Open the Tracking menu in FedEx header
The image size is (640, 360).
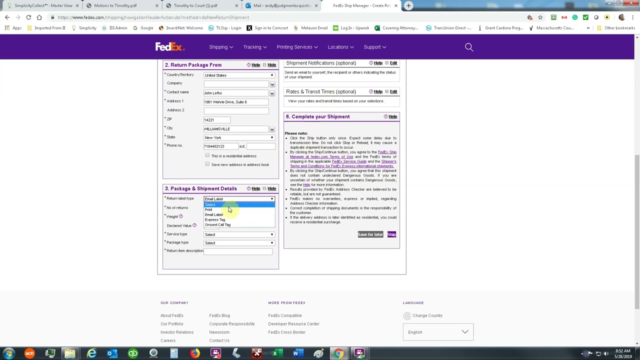click(255, 47)
